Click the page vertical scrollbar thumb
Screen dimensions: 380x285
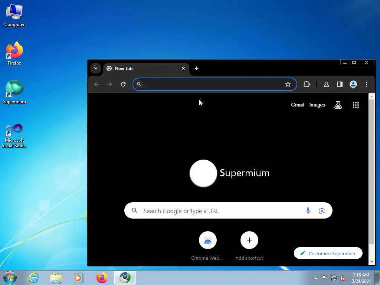(371, 171)
